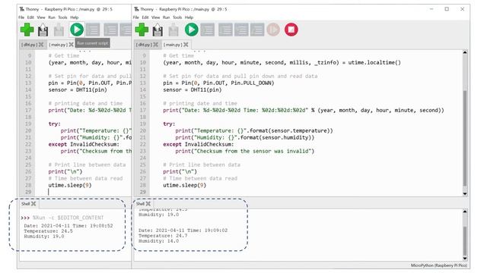Click shell scrollbar up arrow in right window

465,212
